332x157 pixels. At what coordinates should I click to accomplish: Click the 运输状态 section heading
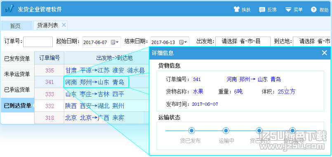[x=169, y=117]
